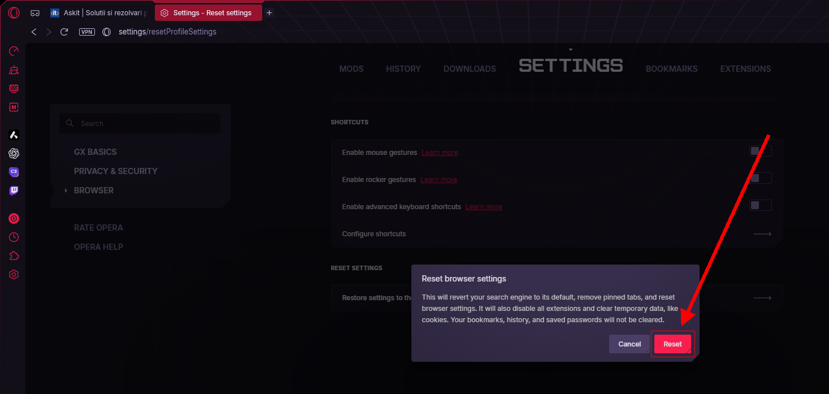This screenshot has width=829, height=394.
Task: Open the red Player icon in sidebar
Action: tap(14, 218)
